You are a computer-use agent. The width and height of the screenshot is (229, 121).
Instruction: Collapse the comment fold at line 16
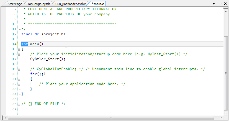(19, 55)
